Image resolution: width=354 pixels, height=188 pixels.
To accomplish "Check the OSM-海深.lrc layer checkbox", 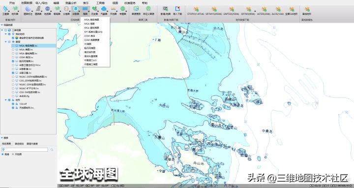I will click(13, 58).
